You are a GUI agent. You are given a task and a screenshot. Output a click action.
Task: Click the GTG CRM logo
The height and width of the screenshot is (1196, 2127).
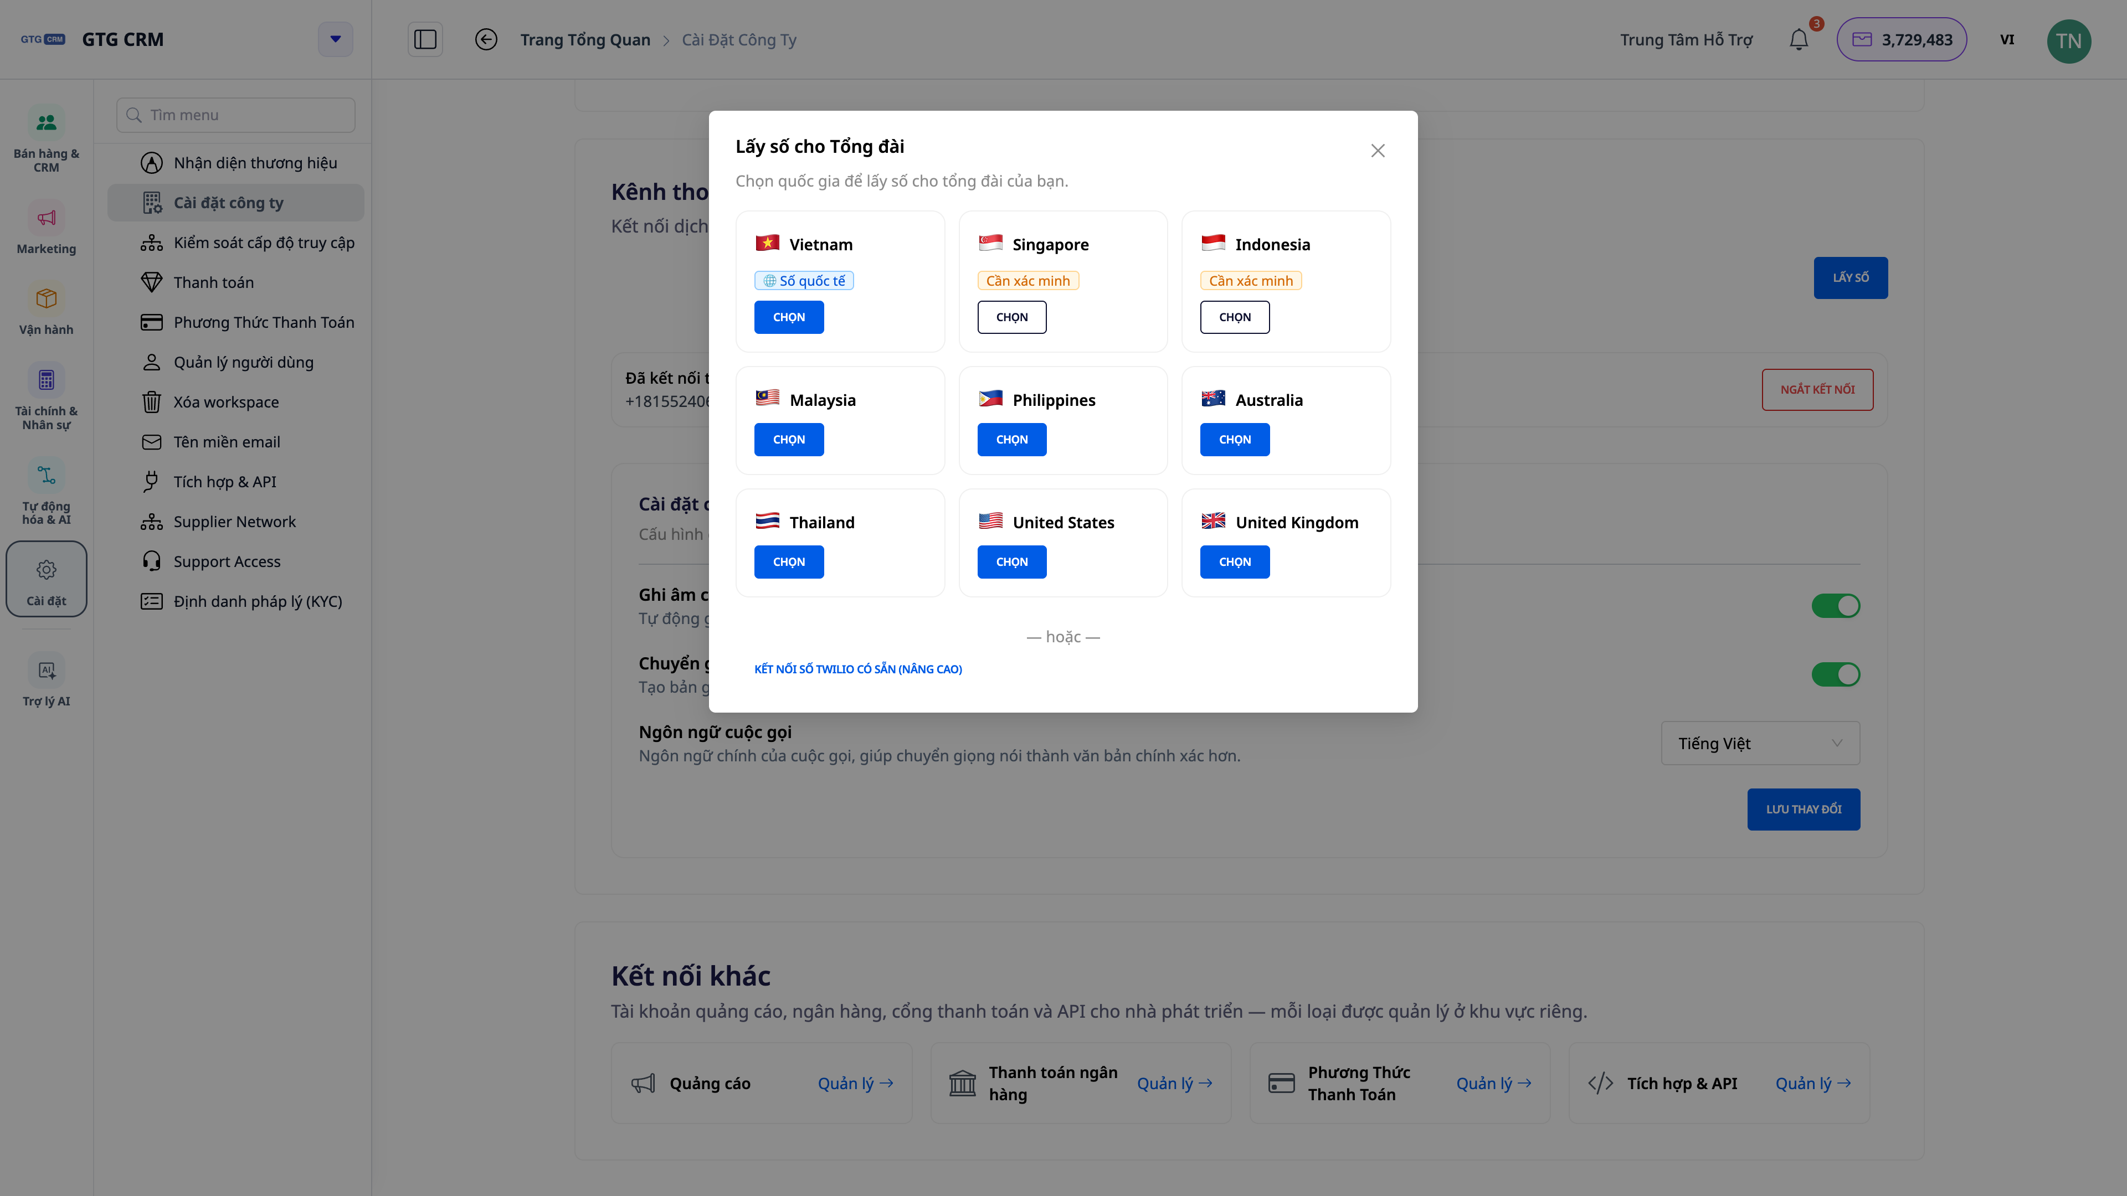tap(43, 40)
